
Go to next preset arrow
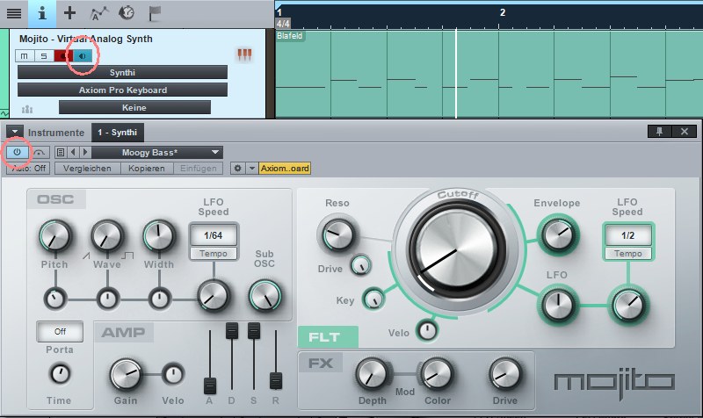85,152
